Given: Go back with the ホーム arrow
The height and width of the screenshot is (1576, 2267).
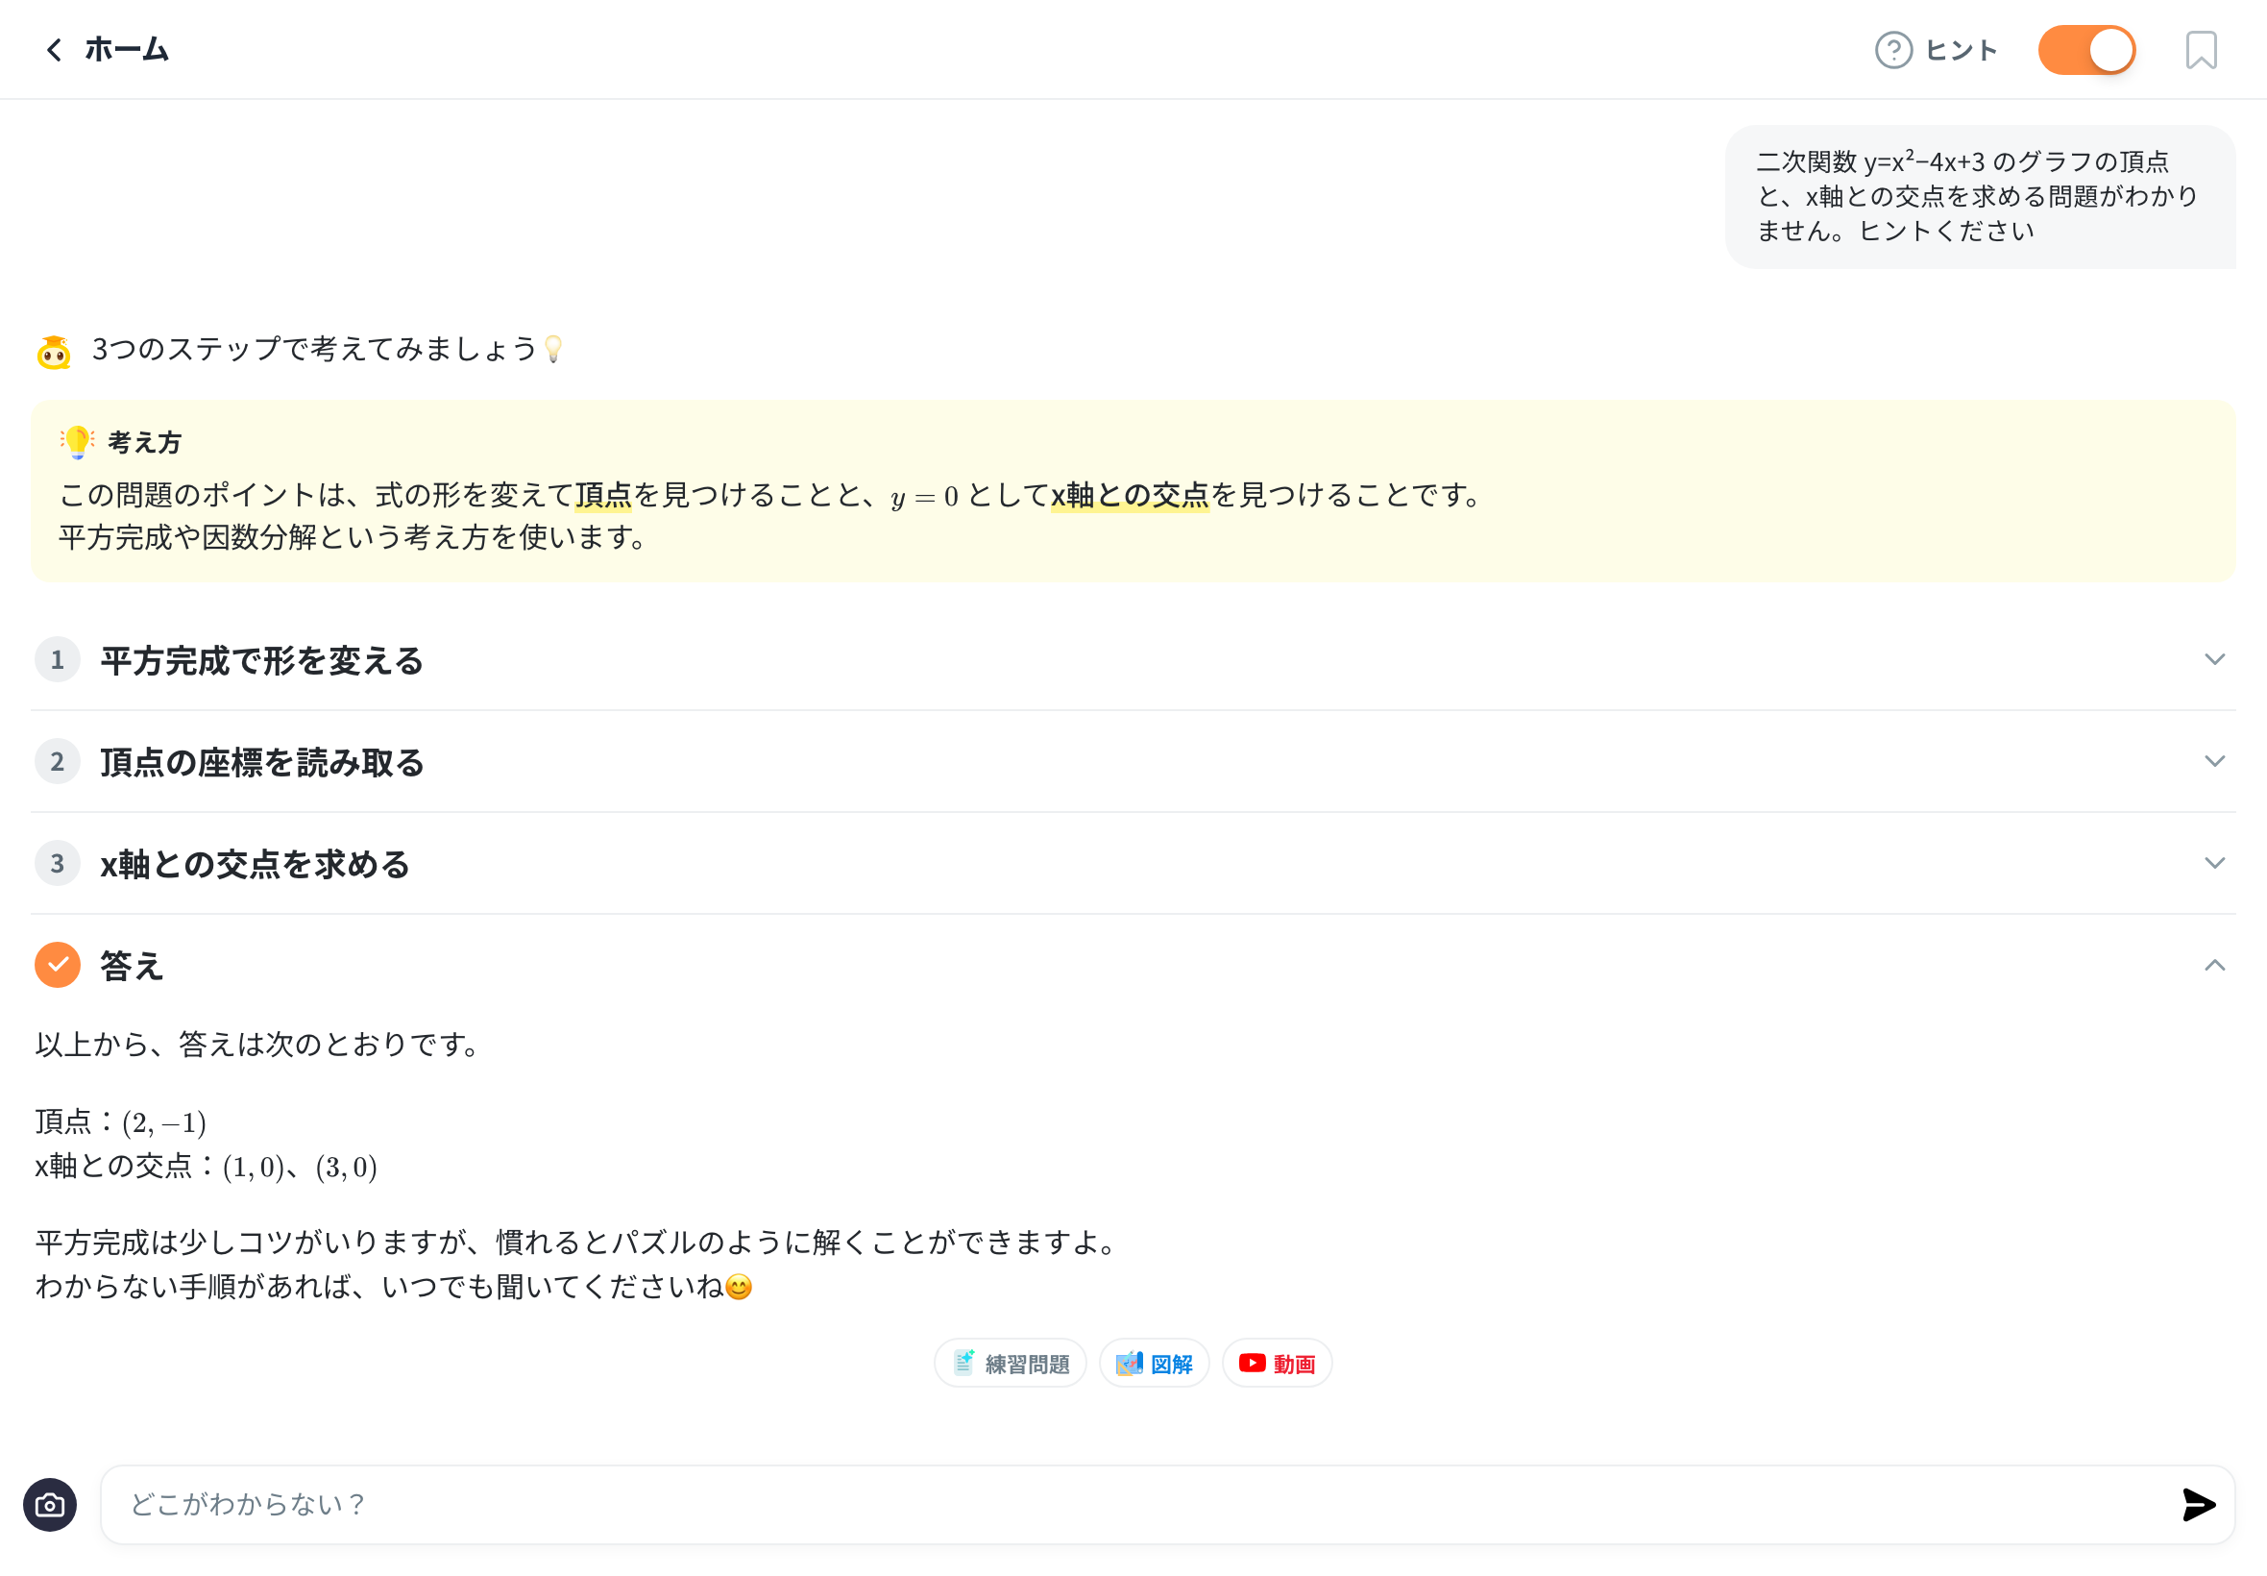Looking at the screenshot, I should (55, 49).
